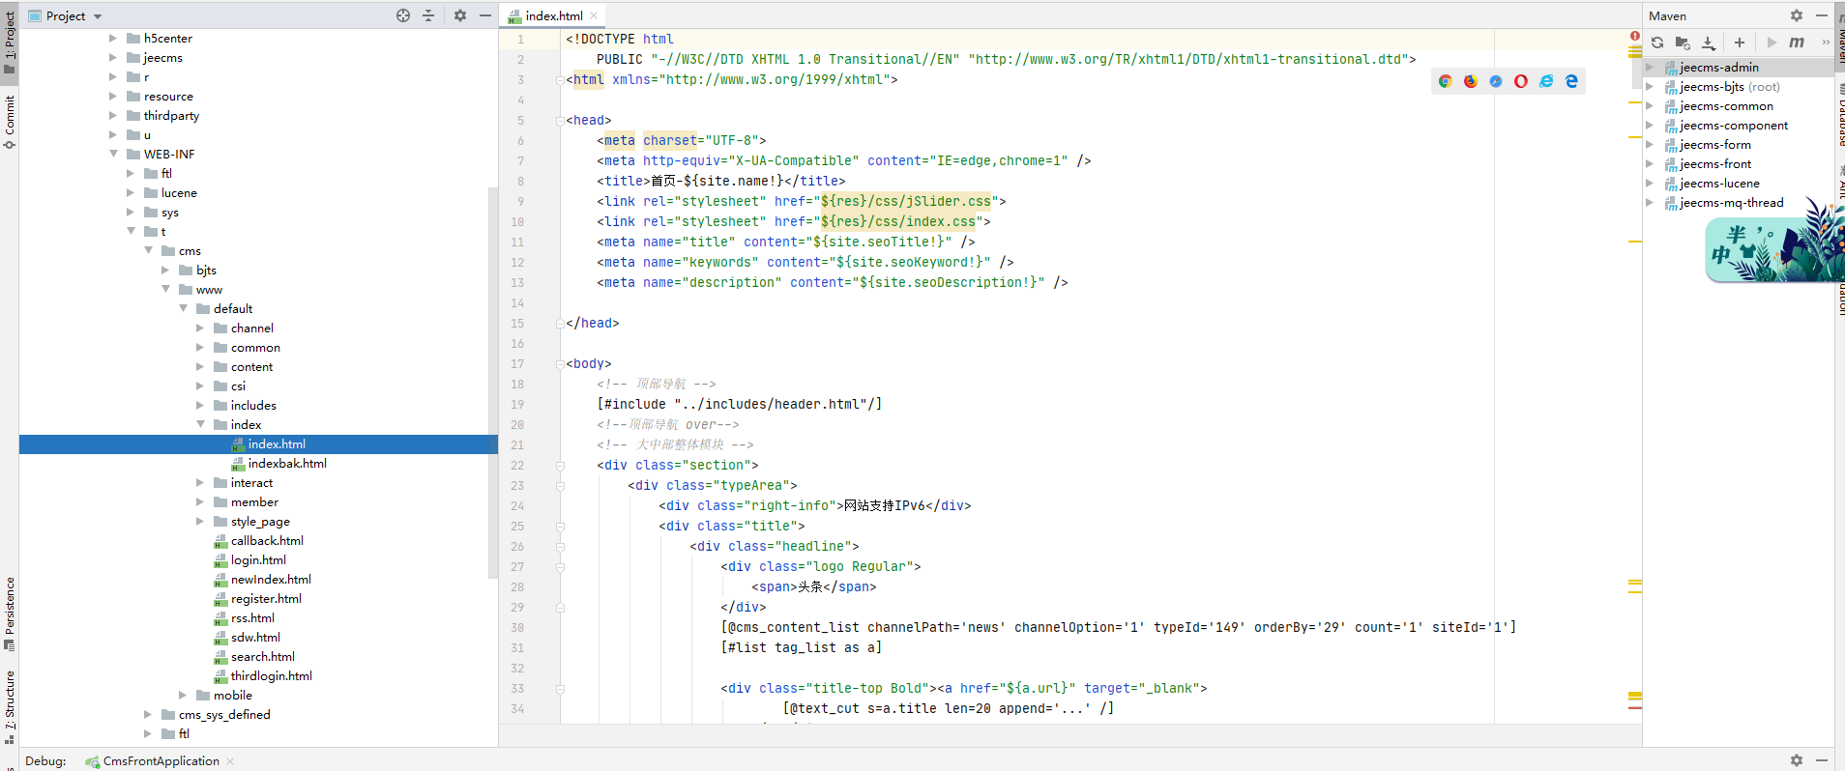Click locate current file crosshair icon
1845x771 pixels.
[x=403, y=15]
